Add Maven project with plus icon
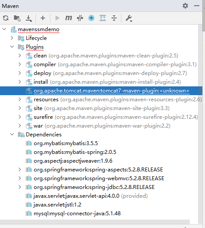Screen dimensions: 205x228 pos(43,18)
